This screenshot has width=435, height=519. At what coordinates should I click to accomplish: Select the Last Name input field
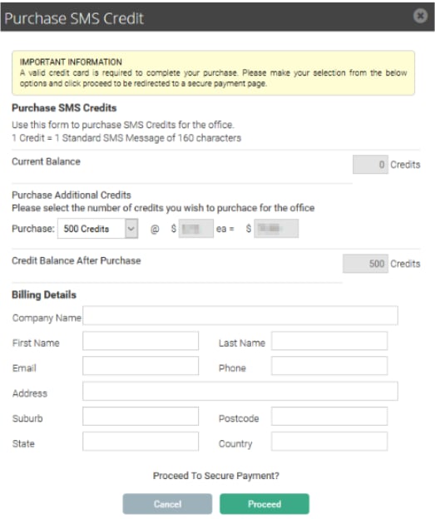pos(329,341)
